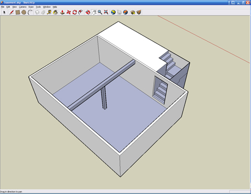Open the View menu
251x194 pixels.
[15, 7]
